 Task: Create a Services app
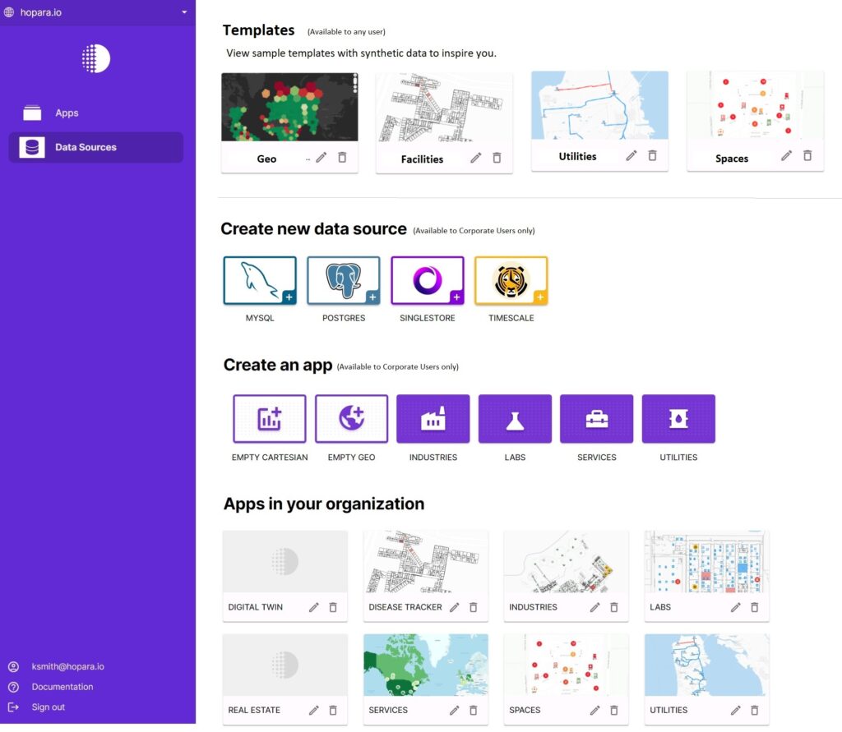point(597,419)
